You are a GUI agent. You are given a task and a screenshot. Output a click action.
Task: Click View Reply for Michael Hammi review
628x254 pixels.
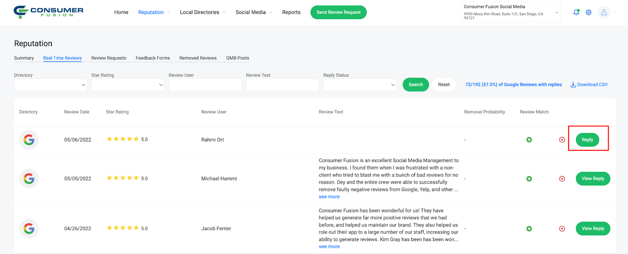click(593, 178)
